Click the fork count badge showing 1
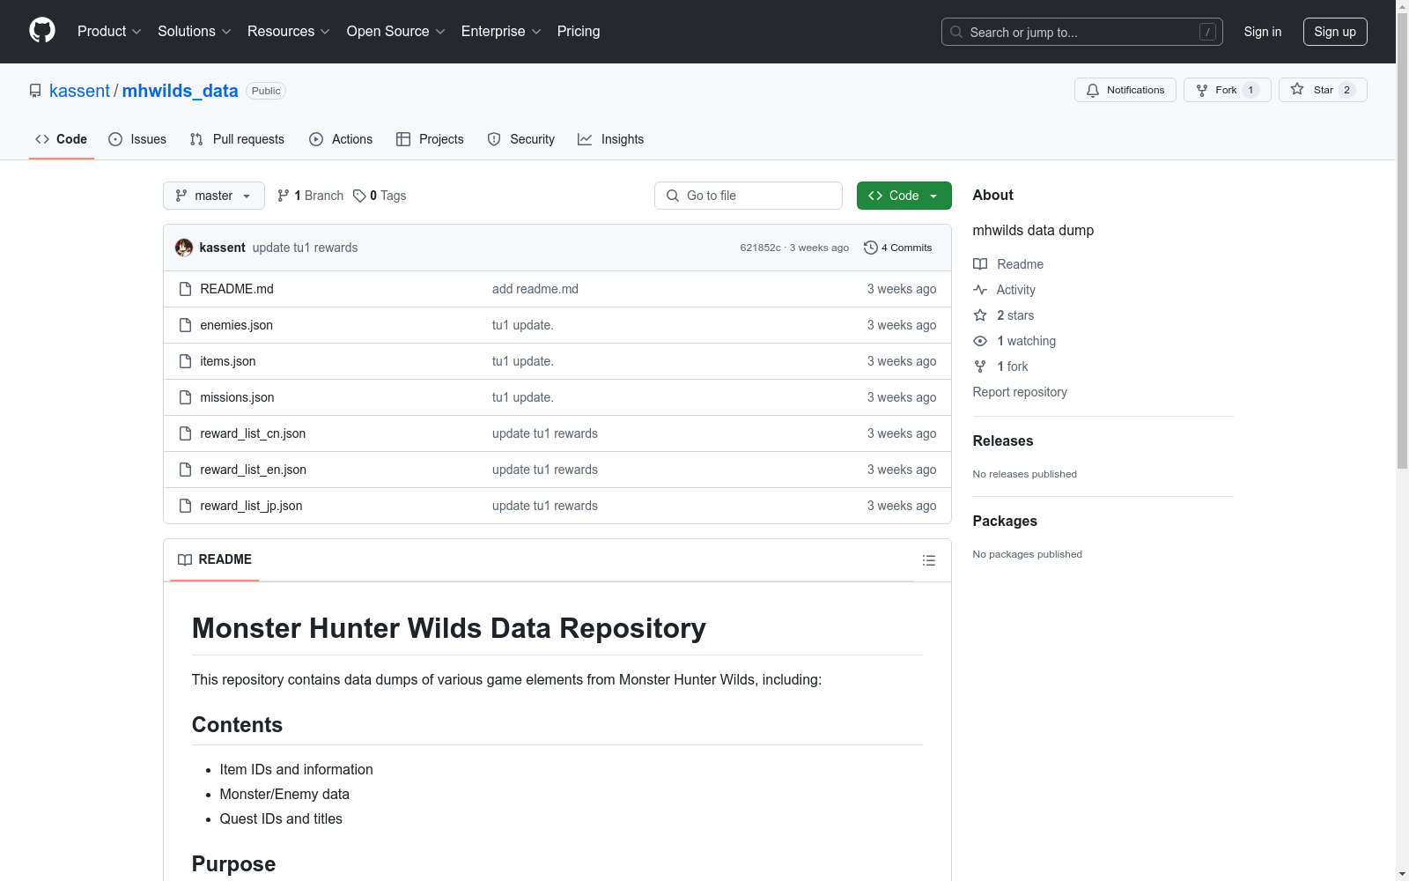 (1250, 90)
